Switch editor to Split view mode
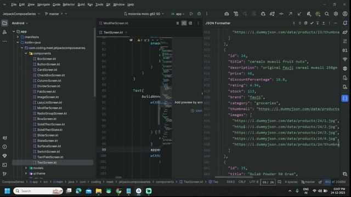This screenshot has width=351, height=197. click(184, 23)
